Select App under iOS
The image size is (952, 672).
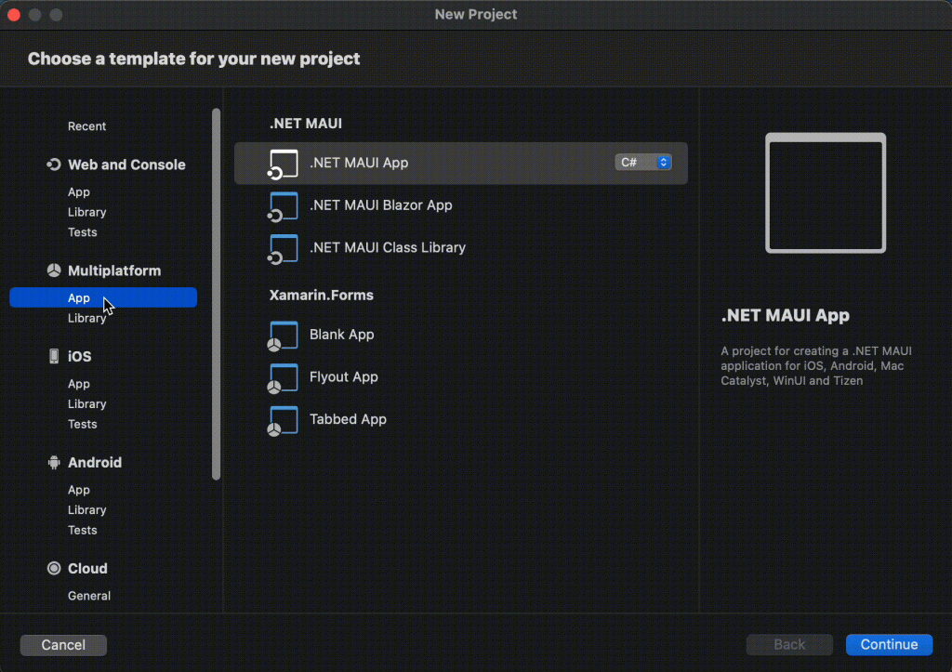(79, 384)
